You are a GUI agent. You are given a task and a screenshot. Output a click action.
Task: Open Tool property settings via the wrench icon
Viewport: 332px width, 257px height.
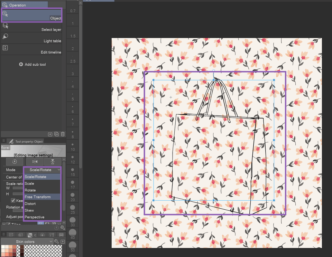63,228
